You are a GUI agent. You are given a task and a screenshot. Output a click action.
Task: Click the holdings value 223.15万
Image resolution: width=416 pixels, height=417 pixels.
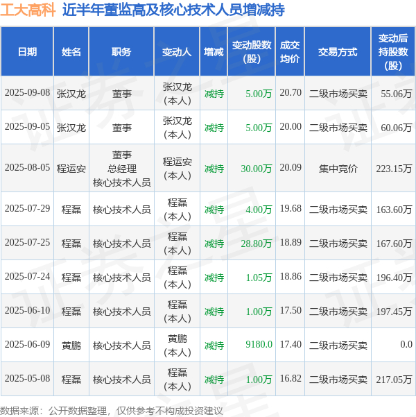394,169
